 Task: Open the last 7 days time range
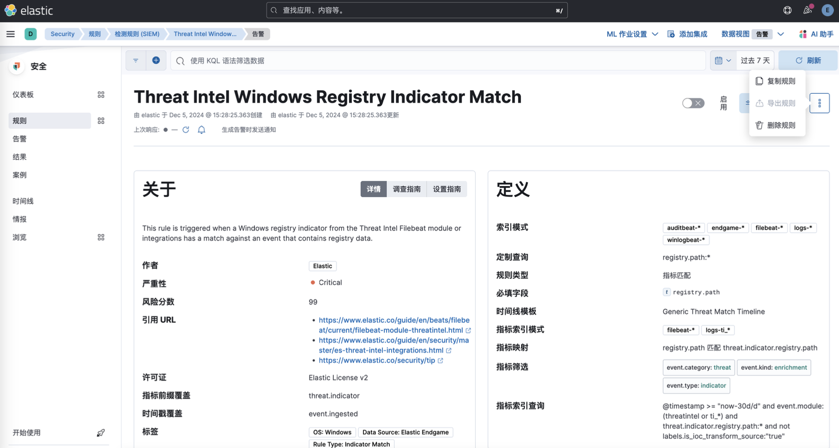[755, 60]
